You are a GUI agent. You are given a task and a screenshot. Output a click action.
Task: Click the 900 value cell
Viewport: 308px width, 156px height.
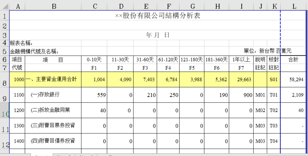point(241,95)
